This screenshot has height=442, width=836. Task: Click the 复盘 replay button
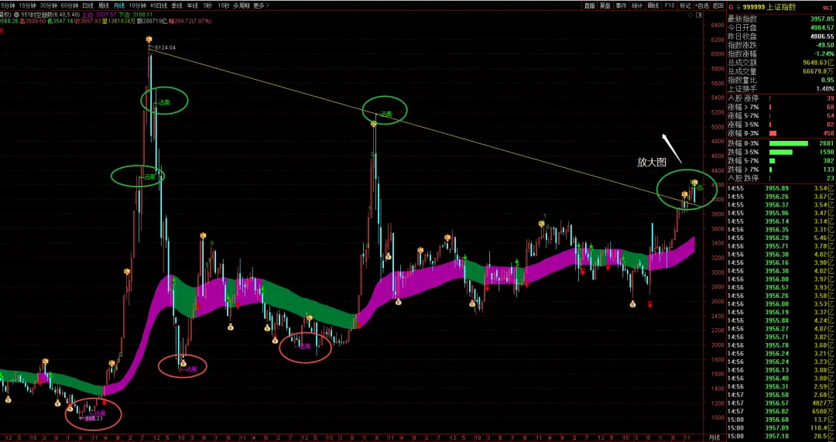605,6
